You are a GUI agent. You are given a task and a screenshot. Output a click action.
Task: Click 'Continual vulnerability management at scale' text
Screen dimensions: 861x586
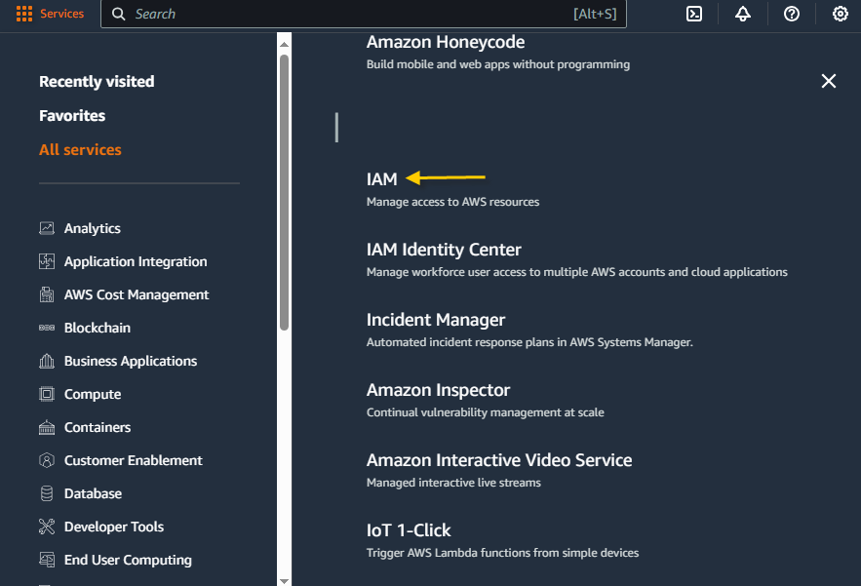[x=485, y=412]
